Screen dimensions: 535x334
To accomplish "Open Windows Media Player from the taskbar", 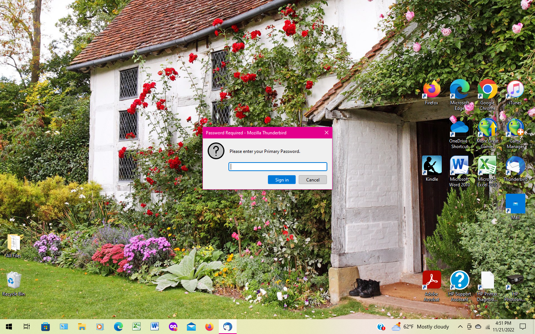I will pos(100,327).
